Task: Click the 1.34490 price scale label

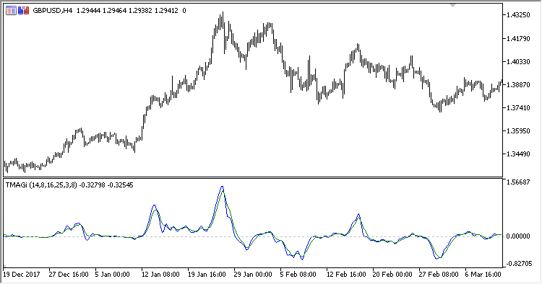Action: [x=518, y=154]
